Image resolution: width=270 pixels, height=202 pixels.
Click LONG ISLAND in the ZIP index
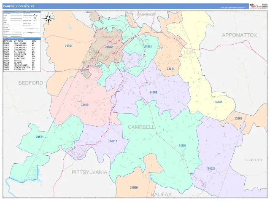[21, 65]
